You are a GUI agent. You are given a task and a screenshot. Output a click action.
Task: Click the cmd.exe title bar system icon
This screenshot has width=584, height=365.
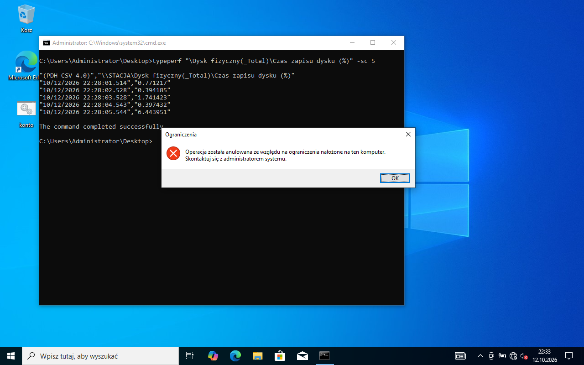(47, 43)
